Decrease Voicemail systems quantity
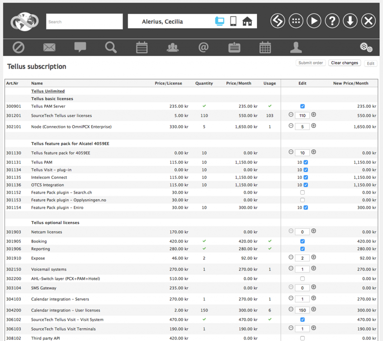Viewport: 383px width, 341px height. [x=291, y=268]
